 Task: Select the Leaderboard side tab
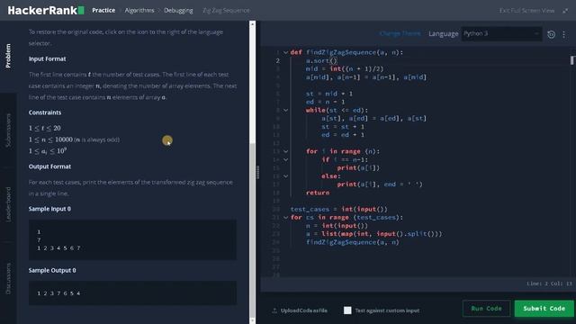[x=8, y=204]
